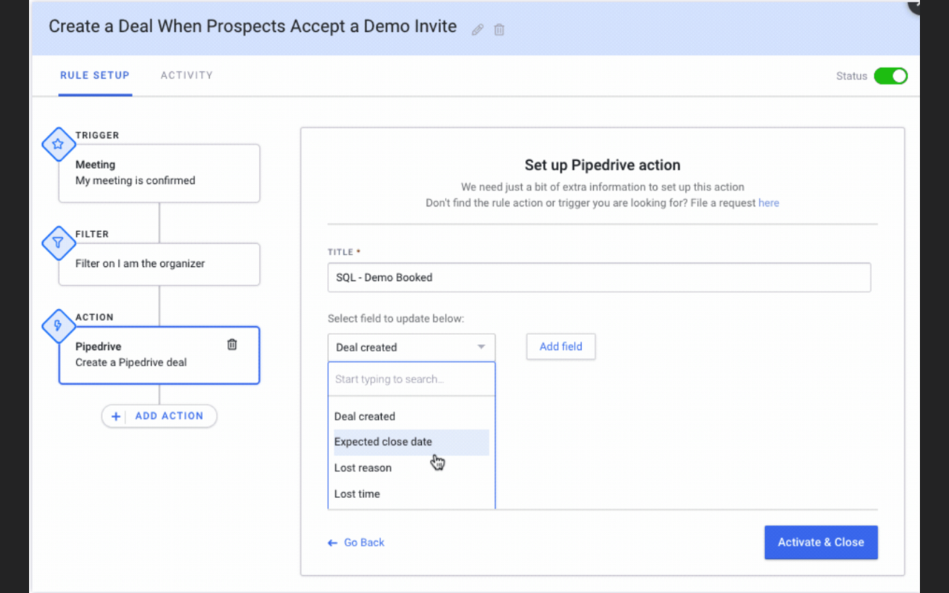
Task: Disable the rule Status toggle
Action: pos(890,76)
